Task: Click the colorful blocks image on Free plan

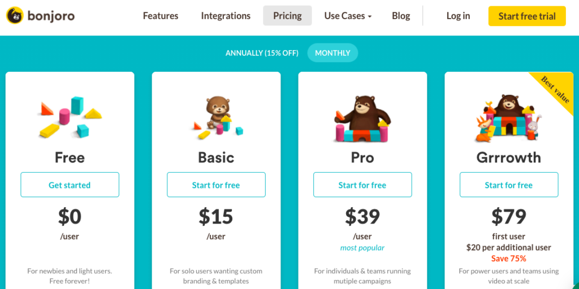Action: click(x=70, y=117)
